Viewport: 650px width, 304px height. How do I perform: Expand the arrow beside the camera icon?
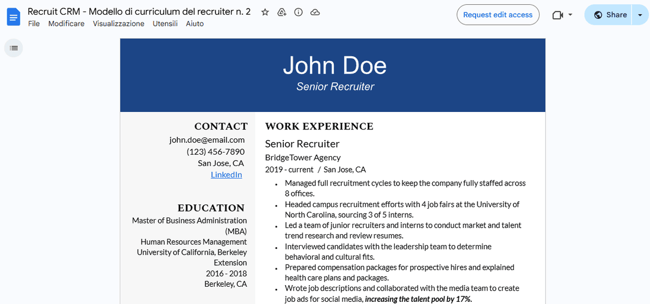point(570,15)
